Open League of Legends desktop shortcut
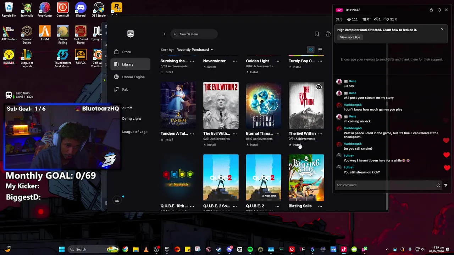This screenshot has height=255, width=454. (27, 58)
